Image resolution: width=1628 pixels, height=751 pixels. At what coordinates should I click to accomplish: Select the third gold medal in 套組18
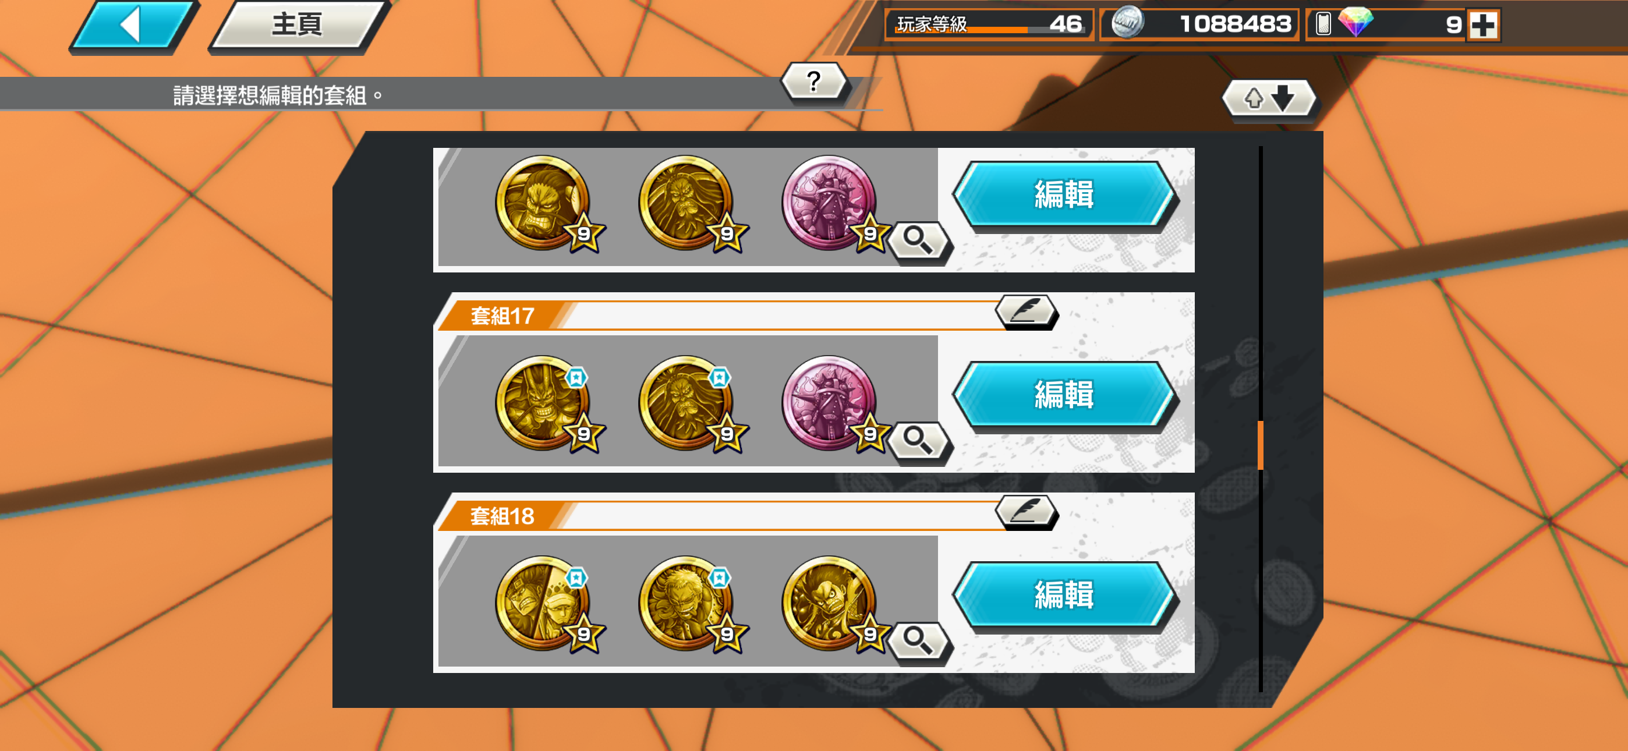coord(830,604)
